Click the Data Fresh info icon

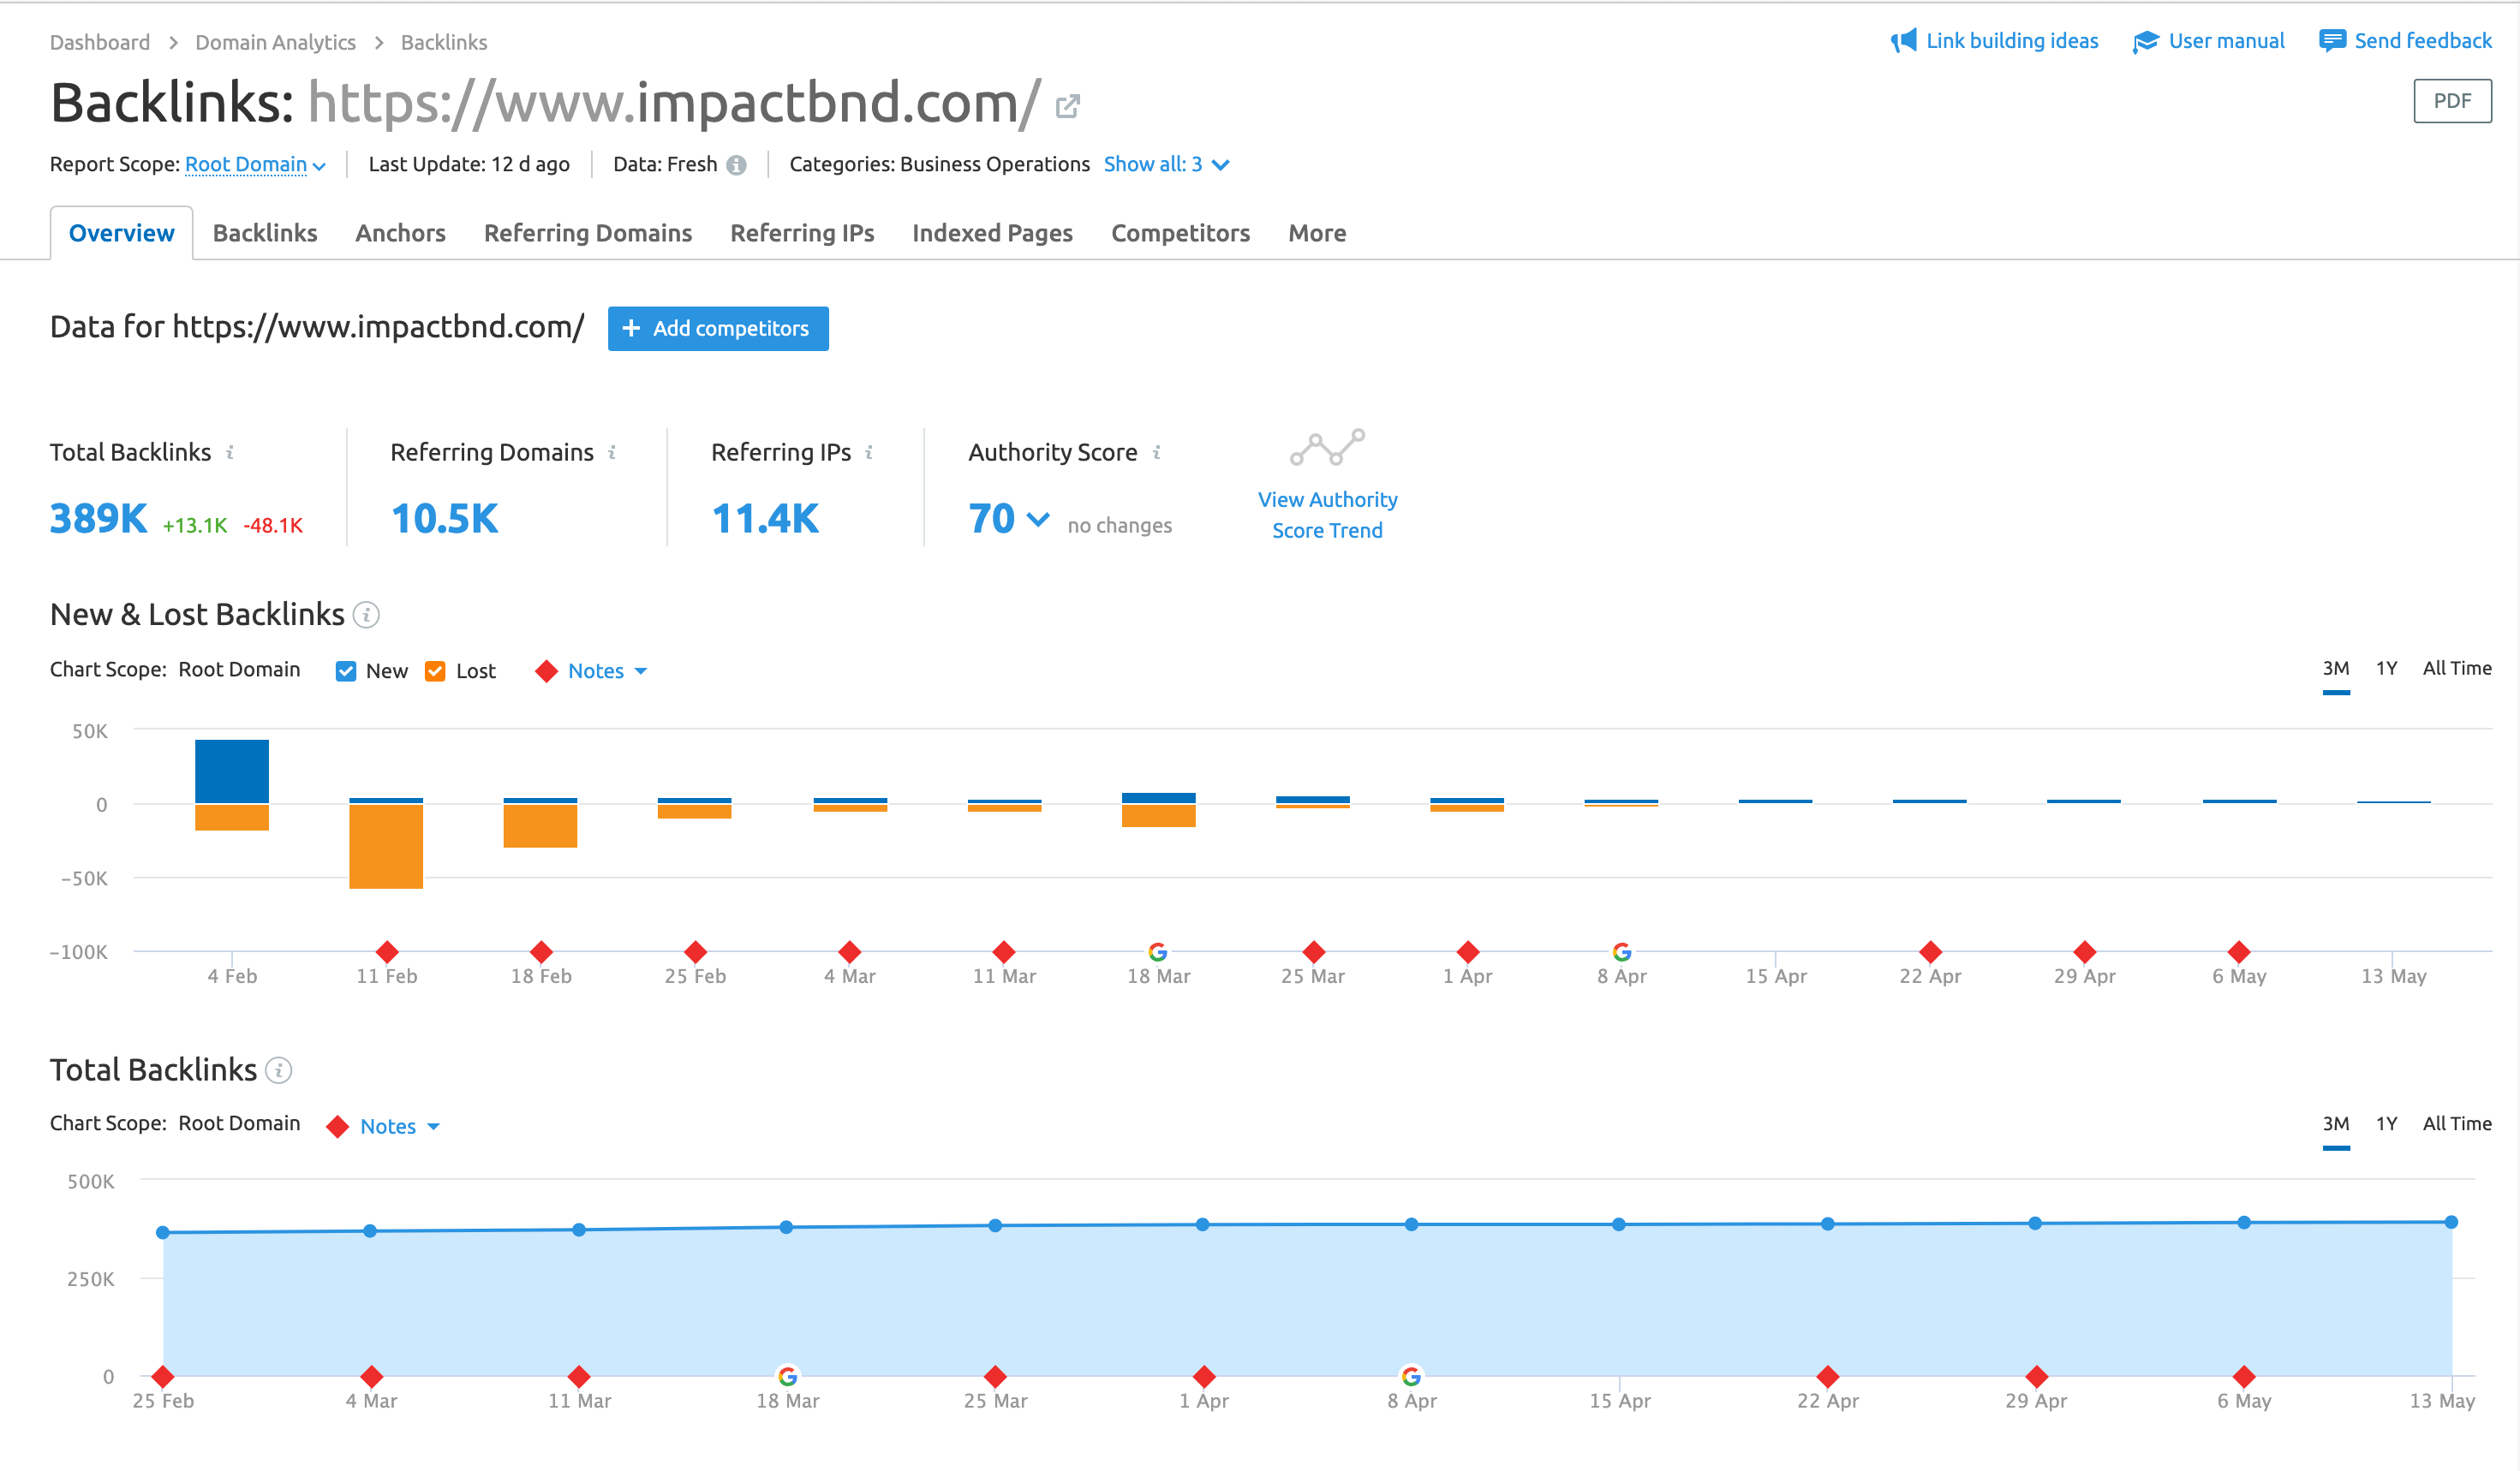[x=737, y=164]
